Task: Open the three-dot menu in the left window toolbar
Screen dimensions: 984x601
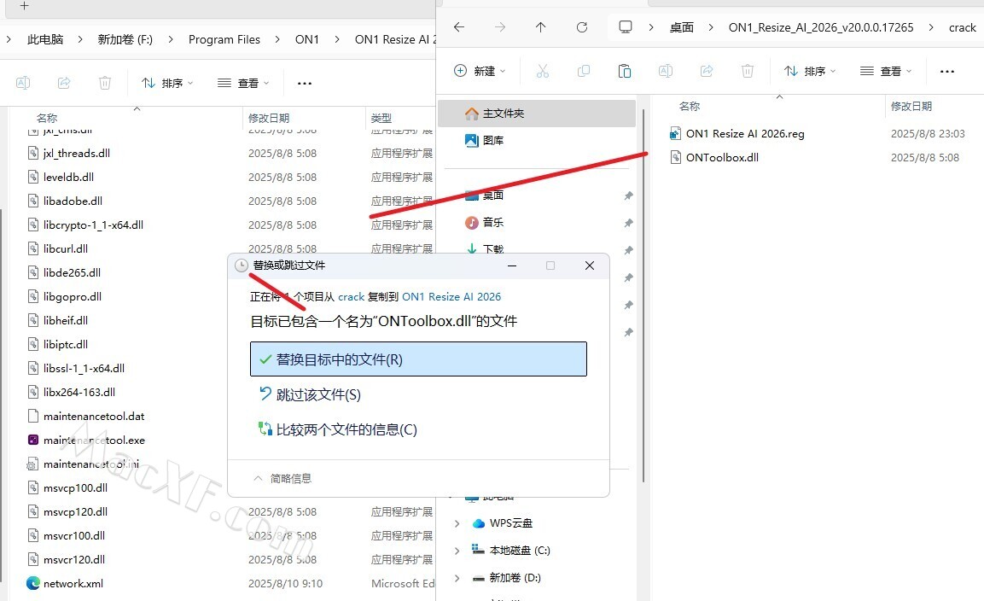Action: tap(305, 83)
